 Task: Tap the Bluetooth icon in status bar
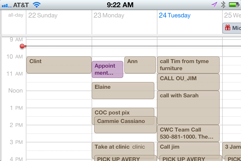pos(223,5)
